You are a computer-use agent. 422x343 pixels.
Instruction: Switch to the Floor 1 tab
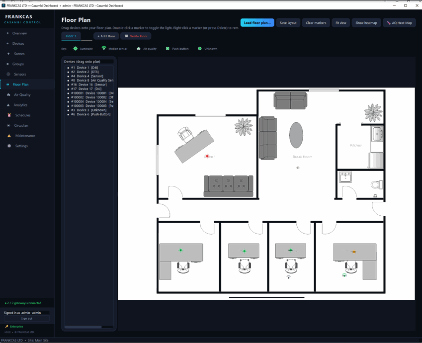pos(71,36)
